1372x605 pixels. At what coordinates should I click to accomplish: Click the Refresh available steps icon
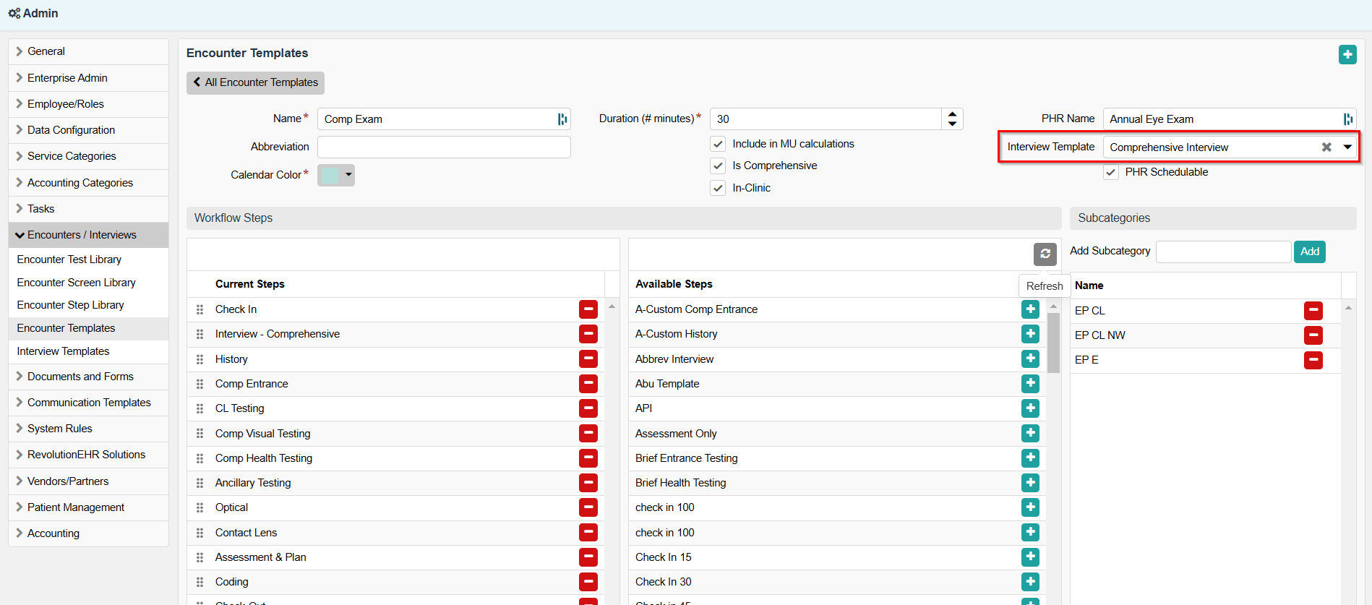[1045, 254]
